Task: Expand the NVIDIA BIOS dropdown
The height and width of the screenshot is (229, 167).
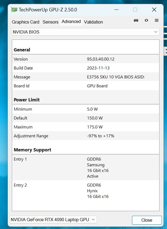Action: (x=86, y=32)
